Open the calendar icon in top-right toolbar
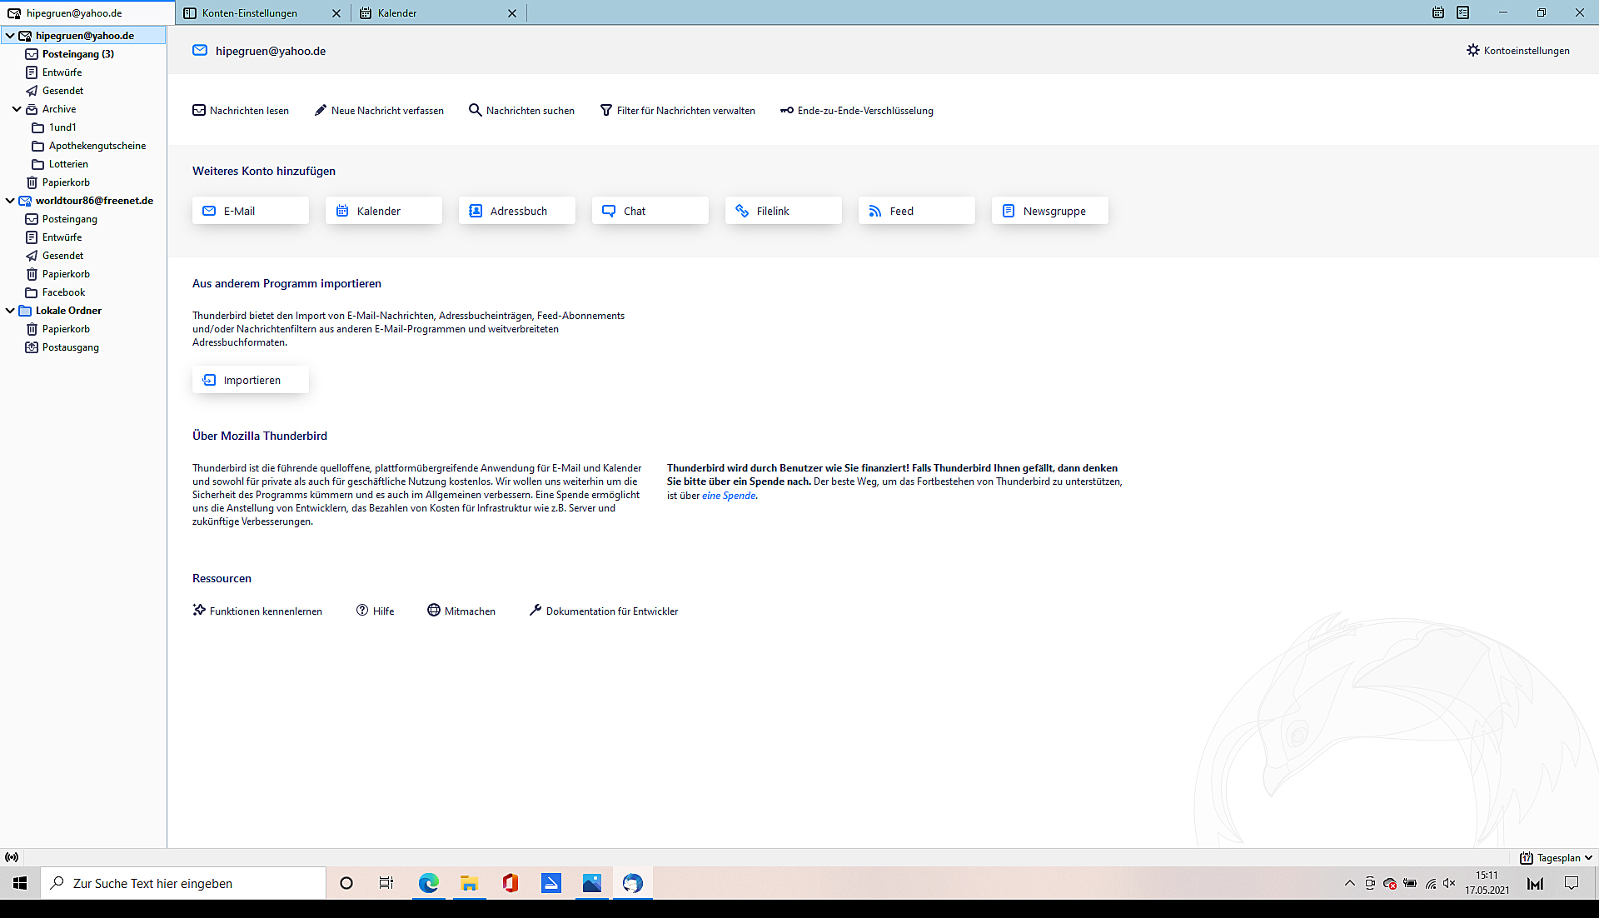The height and width of the screenshot is (918, 1599). tap(1438, 12)
